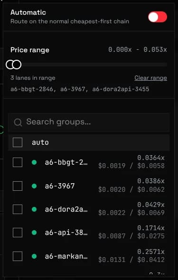Click green status dot of a6-markan lane
The image size is (178, 280).
[34, 256]
